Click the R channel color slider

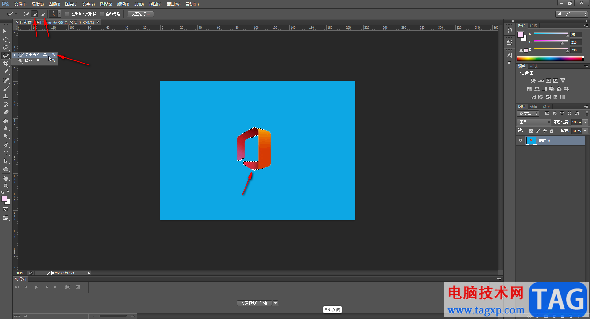tap(551, 33)
